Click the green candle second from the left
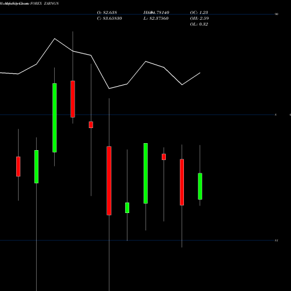 36,166
